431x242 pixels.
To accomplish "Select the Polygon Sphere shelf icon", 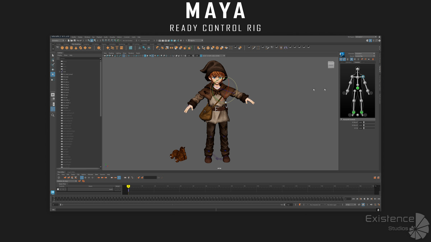I will point(62,48).
